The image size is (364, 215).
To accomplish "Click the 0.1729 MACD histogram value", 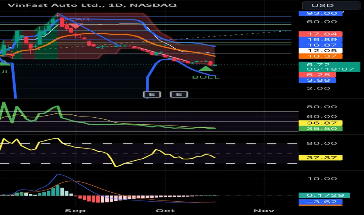I will pos(324,195).
